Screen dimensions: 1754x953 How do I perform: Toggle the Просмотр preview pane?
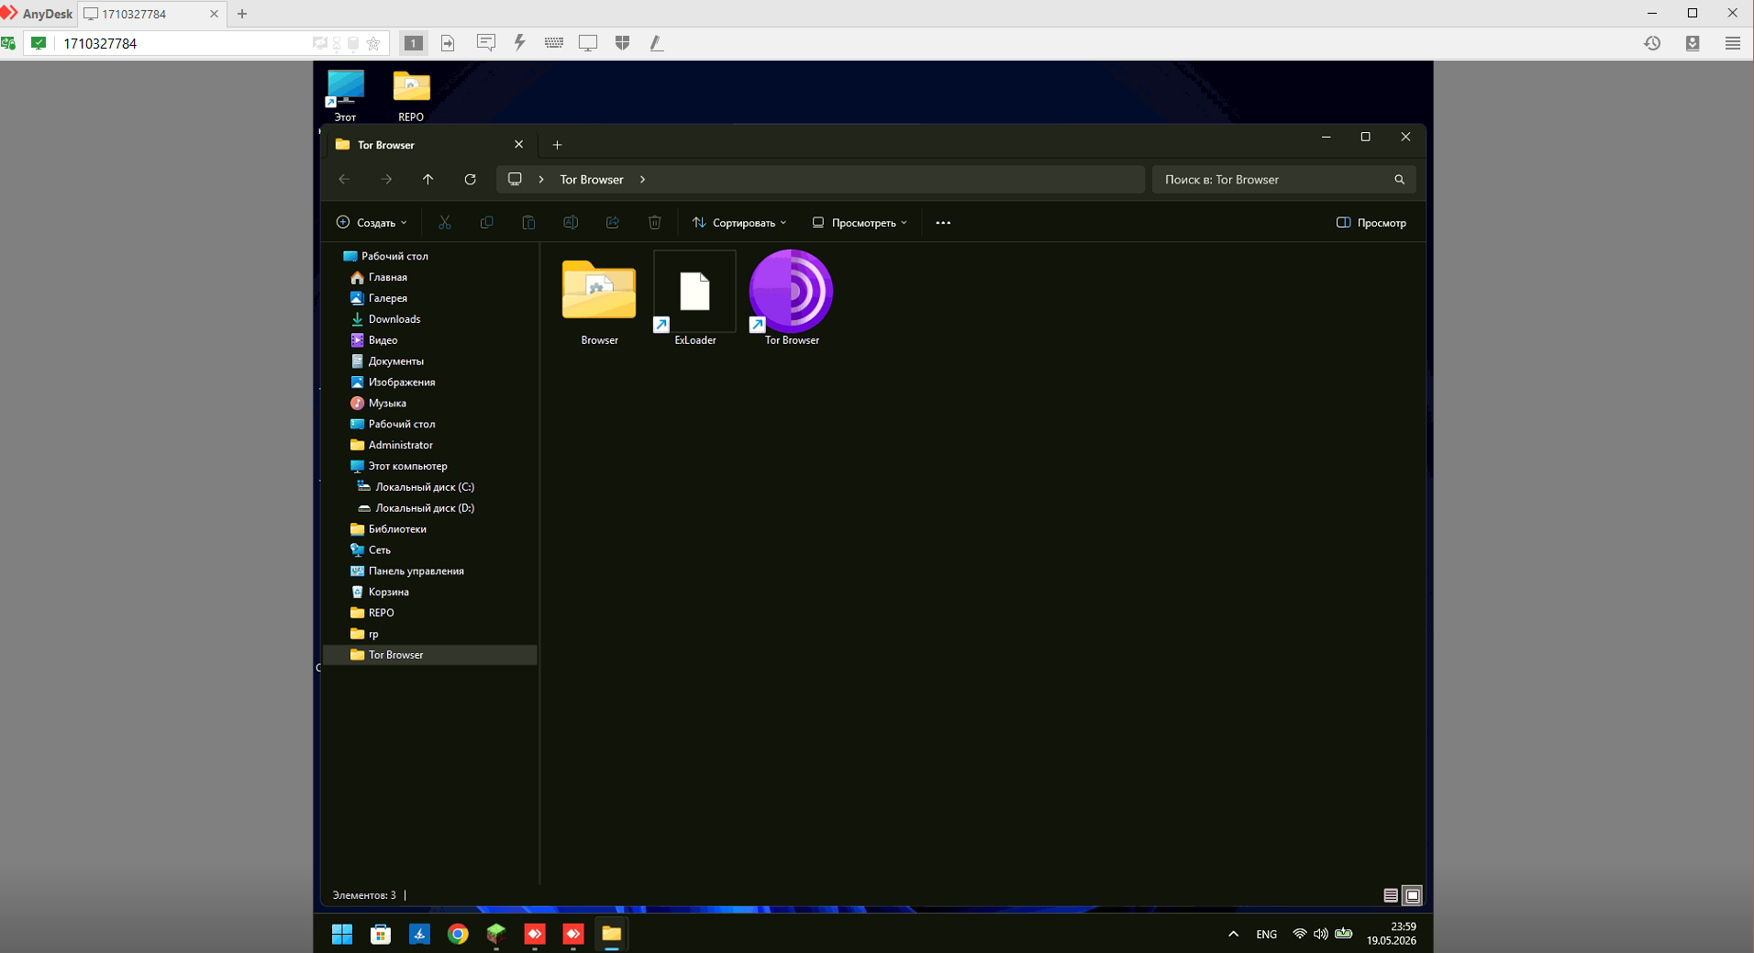tap(1371, 223)
